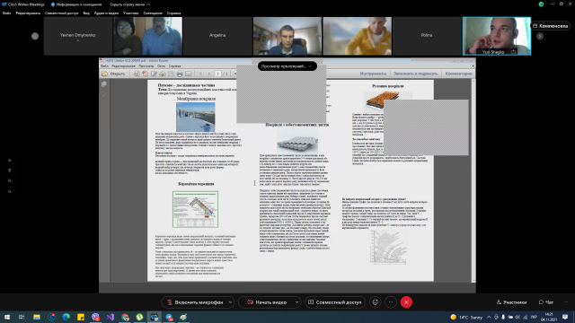The width and height of the screenshot is (575, 323).
Task: Open Visual Studio from taskbar
Action: tap(110, 317)
